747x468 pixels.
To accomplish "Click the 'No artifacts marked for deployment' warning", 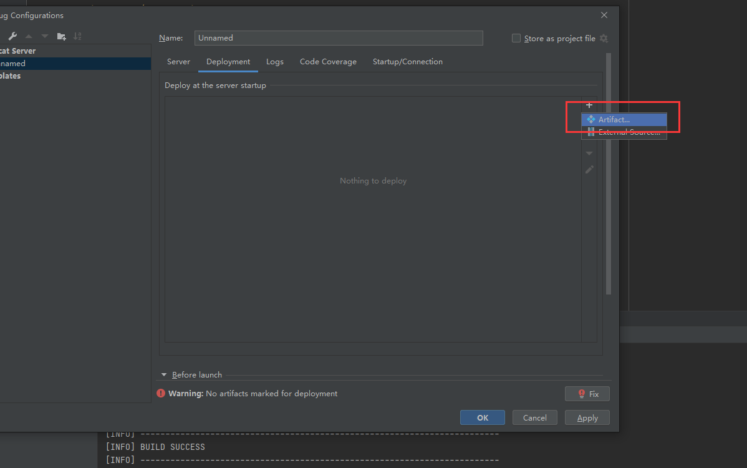I will pos(271,394).
